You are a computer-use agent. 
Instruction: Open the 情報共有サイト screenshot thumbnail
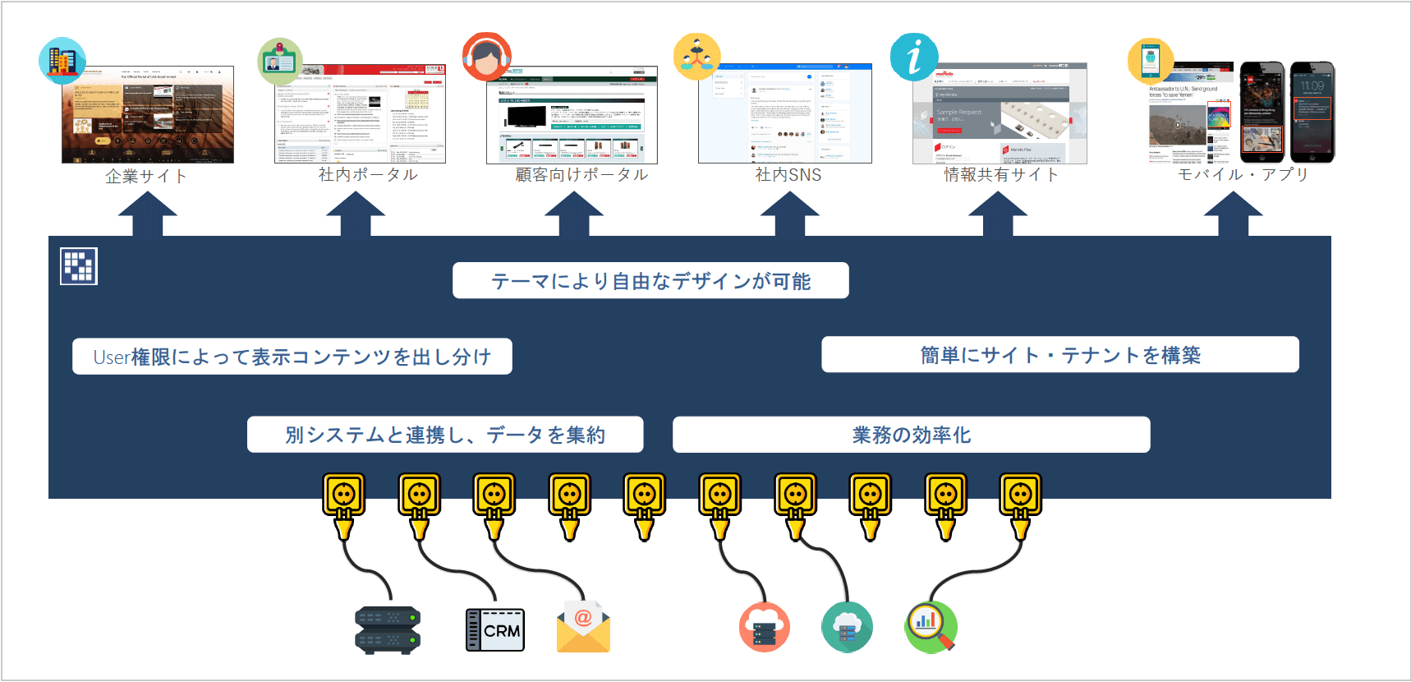(x=1000, y=113)
